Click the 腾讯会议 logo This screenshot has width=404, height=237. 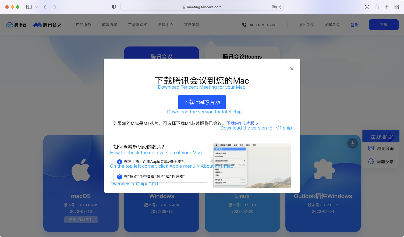point(47,25)
